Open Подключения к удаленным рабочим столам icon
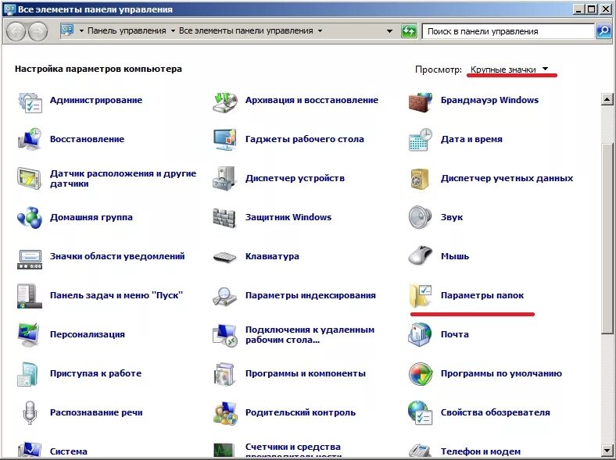This screenshot has height=460, width=616. click(224, 335)
